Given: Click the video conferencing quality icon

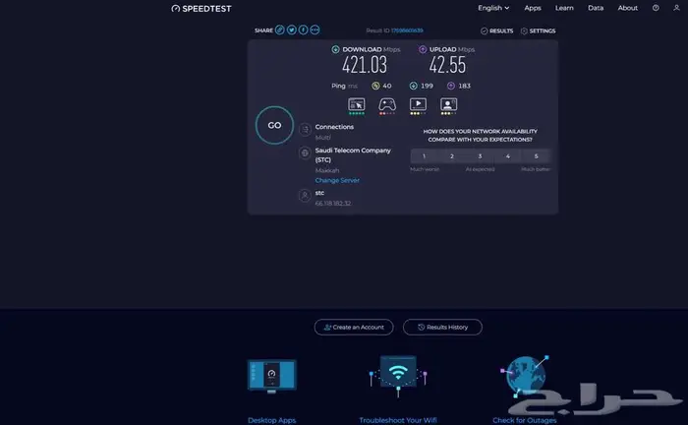Looking at the screenshot, I should click(x=449, y=104).
